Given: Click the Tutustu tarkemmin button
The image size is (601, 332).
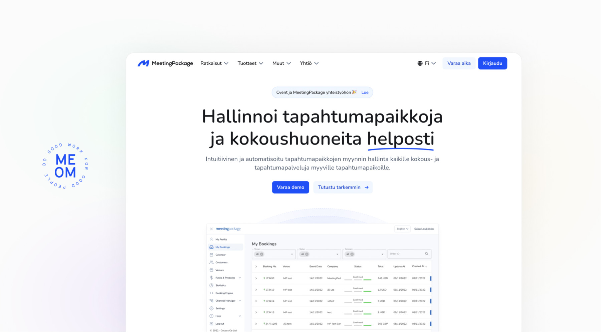Looking at the screenshot, I should 343,188.
